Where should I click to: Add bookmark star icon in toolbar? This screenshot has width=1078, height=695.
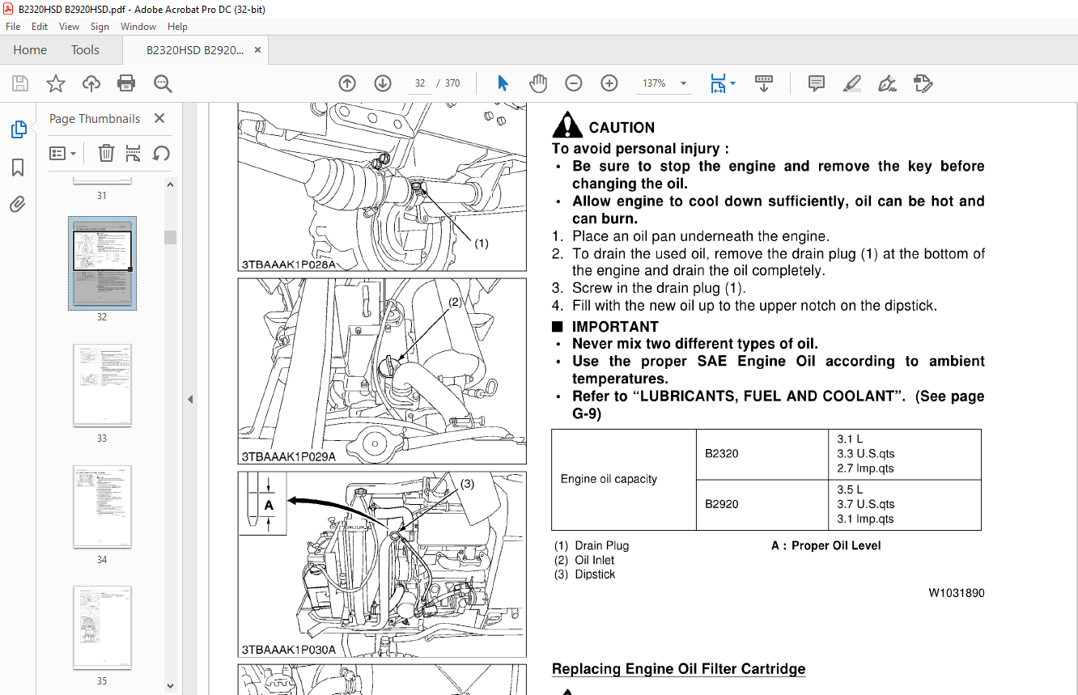(x=56, y=83)
